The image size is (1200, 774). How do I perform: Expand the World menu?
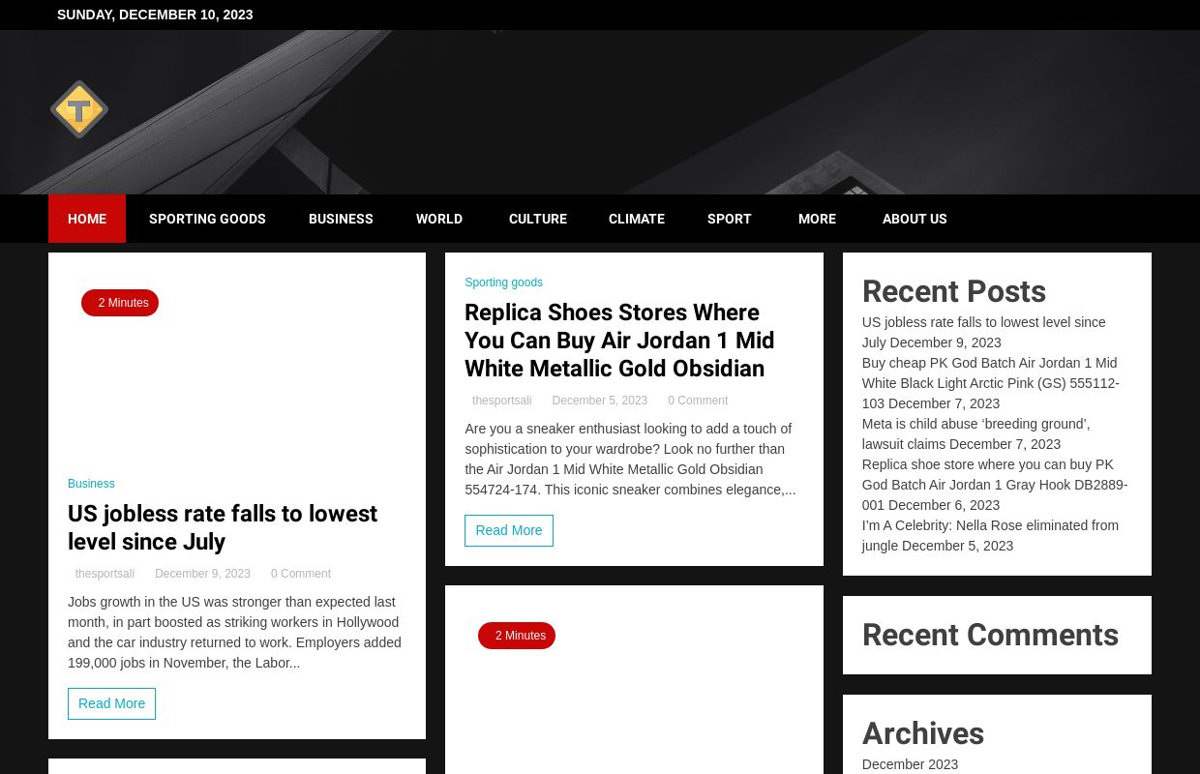tap(439, 219)
